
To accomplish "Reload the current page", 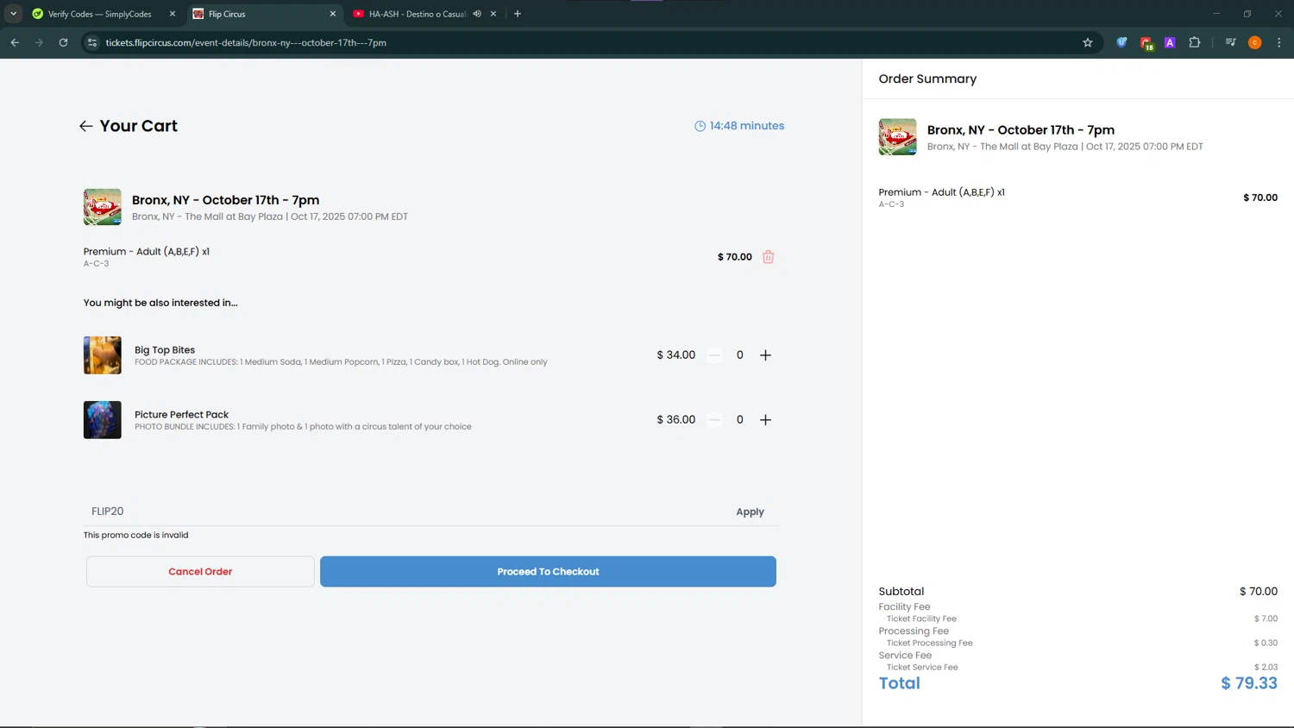I will (x=63, y=42).
